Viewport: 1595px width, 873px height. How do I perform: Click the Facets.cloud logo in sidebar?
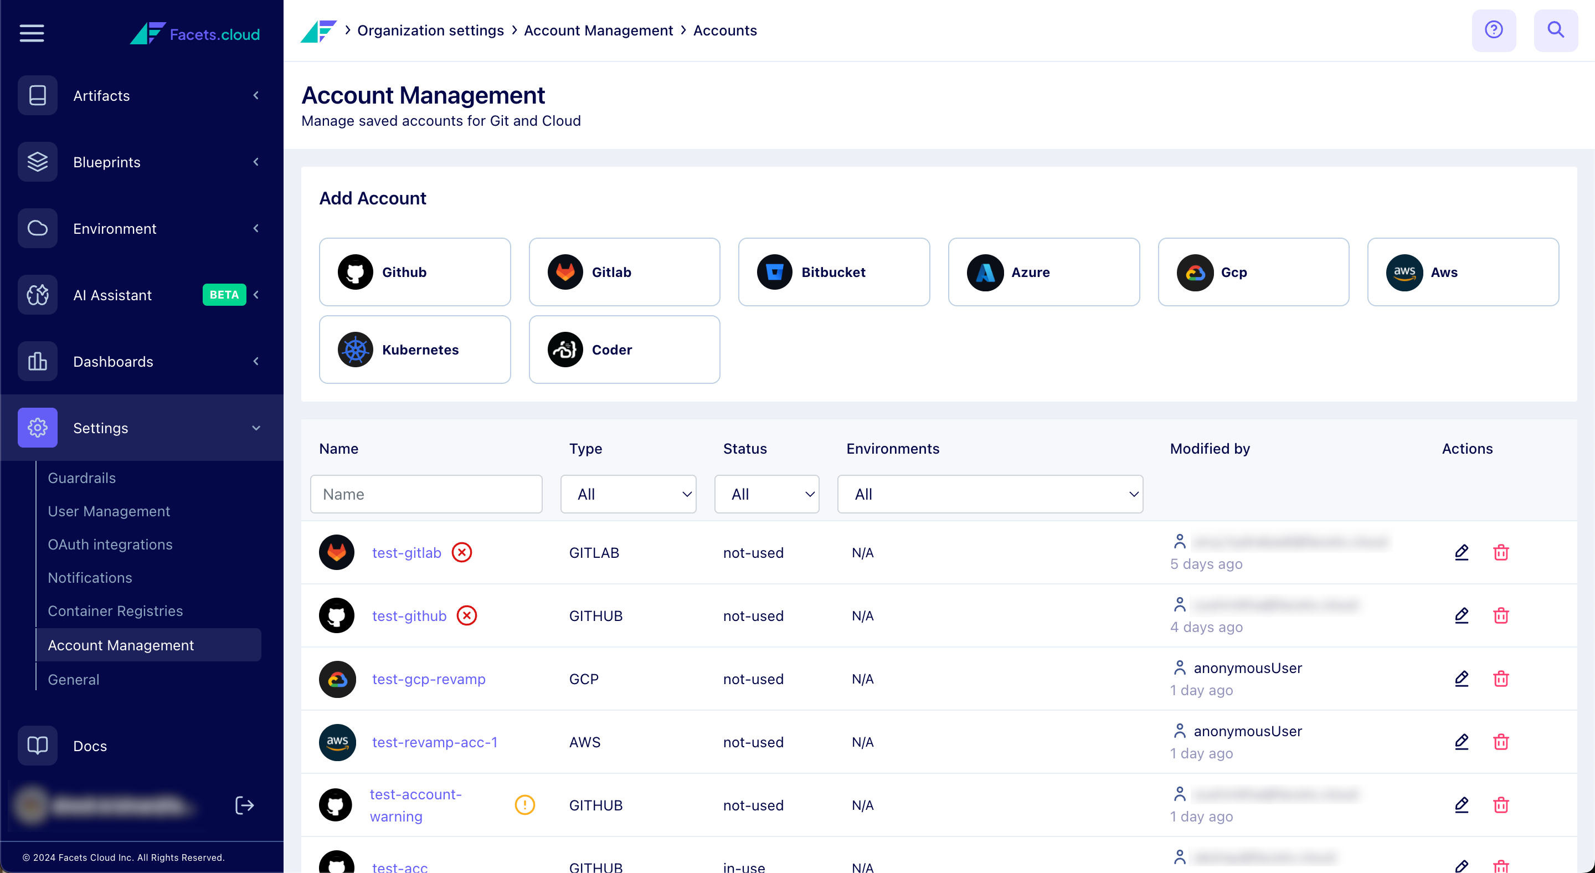pos(194,33)
